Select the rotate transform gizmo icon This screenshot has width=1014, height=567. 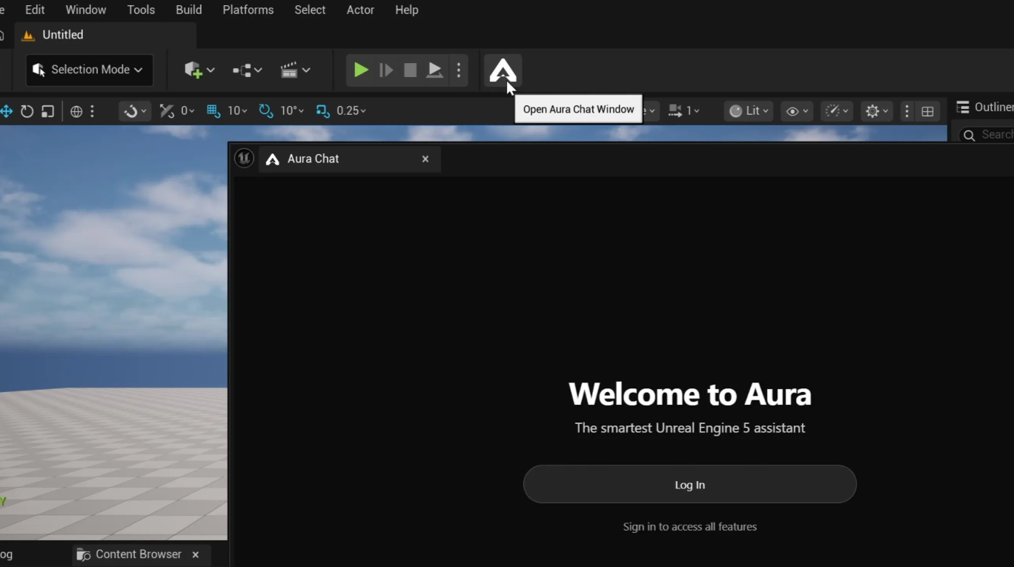pyautogui.click(x=27, y=111)
